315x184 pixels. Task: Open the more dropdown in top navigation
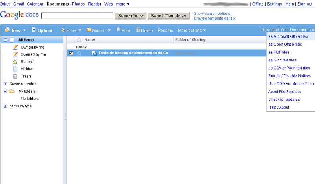123,4
